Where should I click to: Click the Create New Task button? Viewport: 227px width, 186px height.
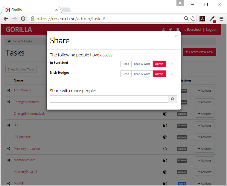point(199,52)
